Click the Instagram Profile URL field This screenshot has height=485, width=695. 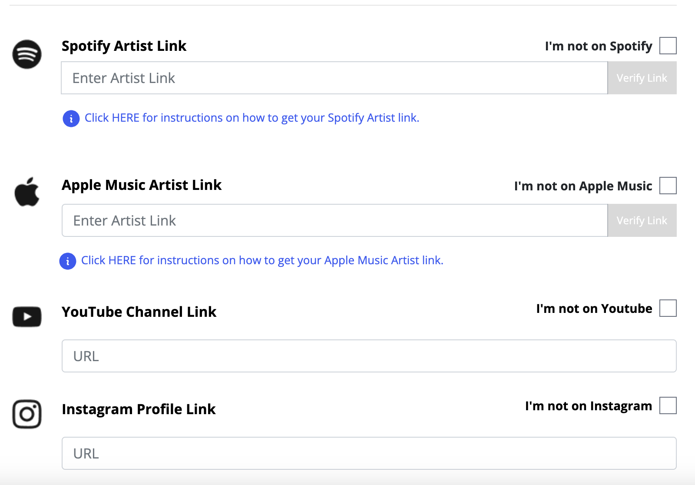pyautogui.click(x=369, y=453)
